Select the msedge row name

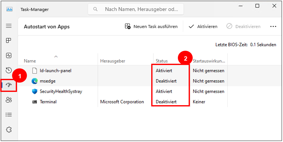(48, 81)
